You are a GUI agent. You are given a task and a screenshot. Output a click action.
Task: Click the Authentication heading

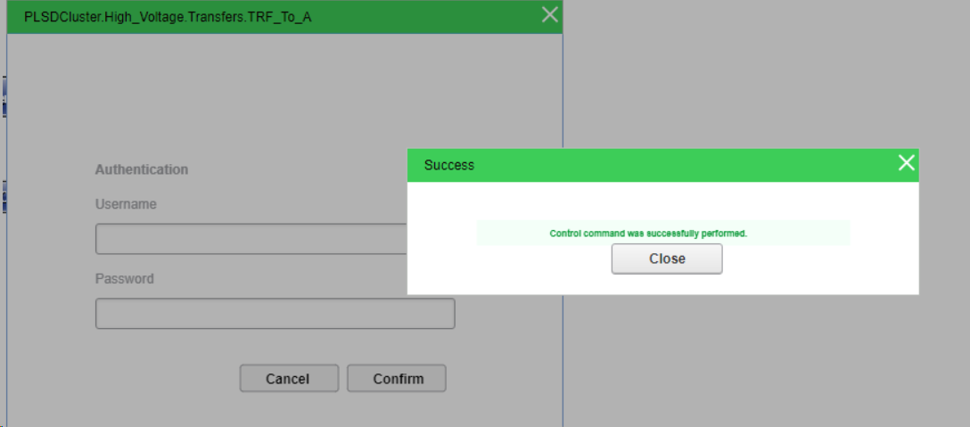coord(142,169)
